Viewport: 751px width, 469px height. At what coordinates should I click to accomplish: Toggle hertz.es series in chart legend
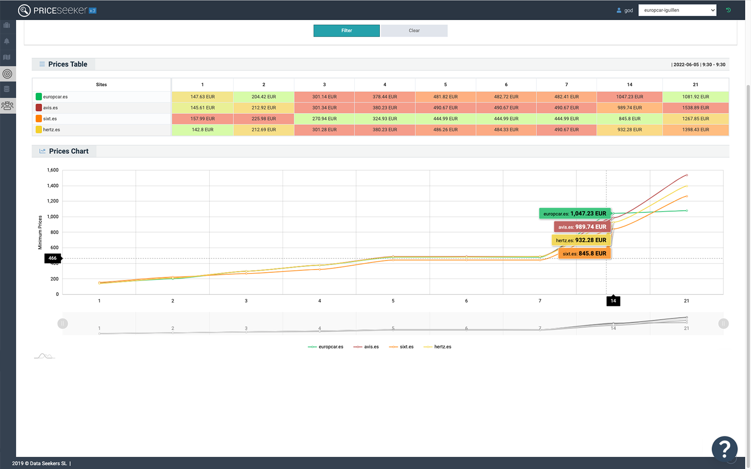[x=437, y=347]
